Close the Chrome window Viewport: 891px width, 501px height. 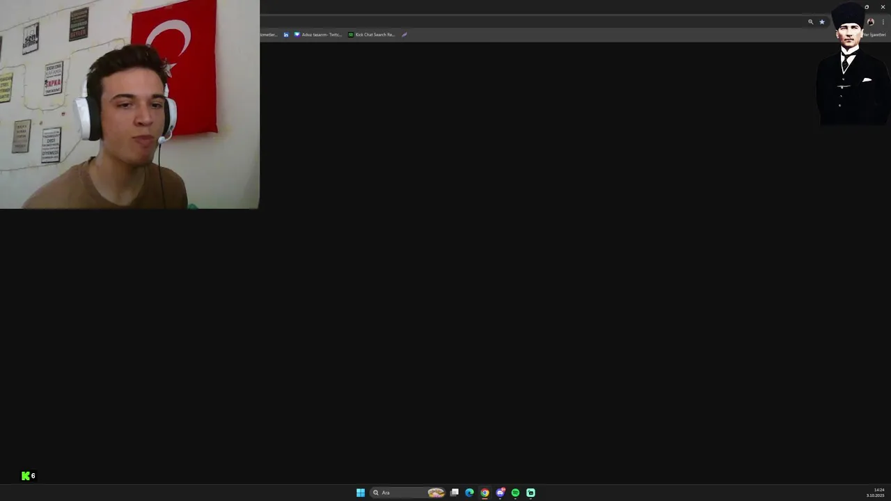pos(883,7)
